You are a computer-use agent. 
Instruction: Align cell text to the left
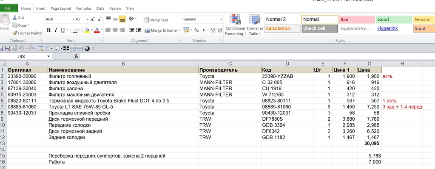point(108,30)
